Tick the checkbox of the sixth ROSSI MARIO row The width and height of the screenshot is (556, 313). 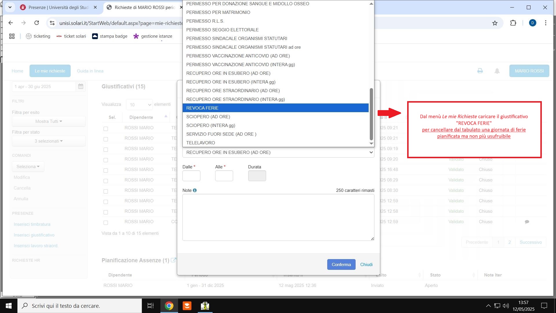pos(106,181)
